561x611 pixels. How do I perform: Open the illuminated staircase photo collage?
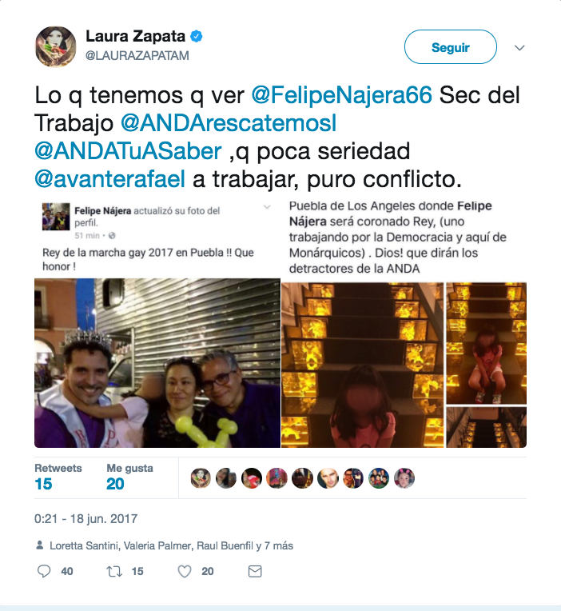pyautogui.click(x=404, y=365)
